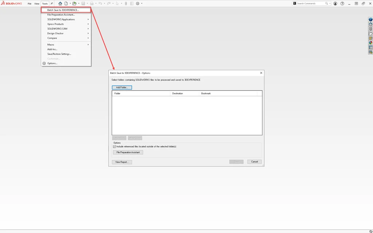Open 3DEXPERIENCE compass in task pane
The image size is (373, 233).
pyautogui.click(x=370, y=20)
